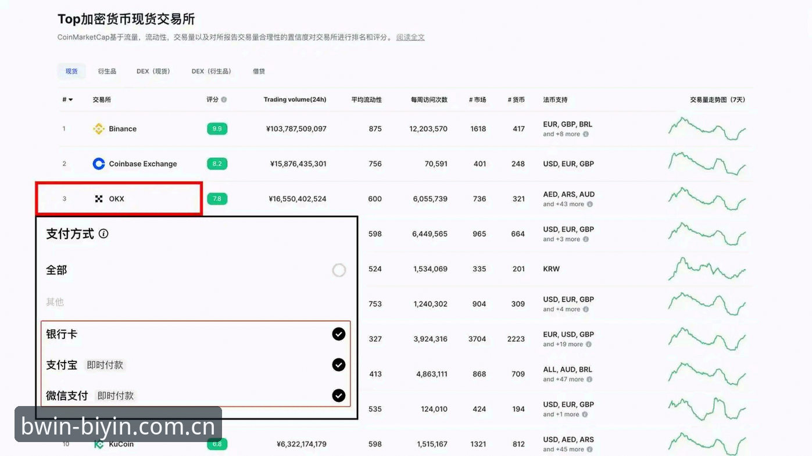Open the DEX（现货）tab
This screenshot has height=456, width=812.
click(153, 71)
